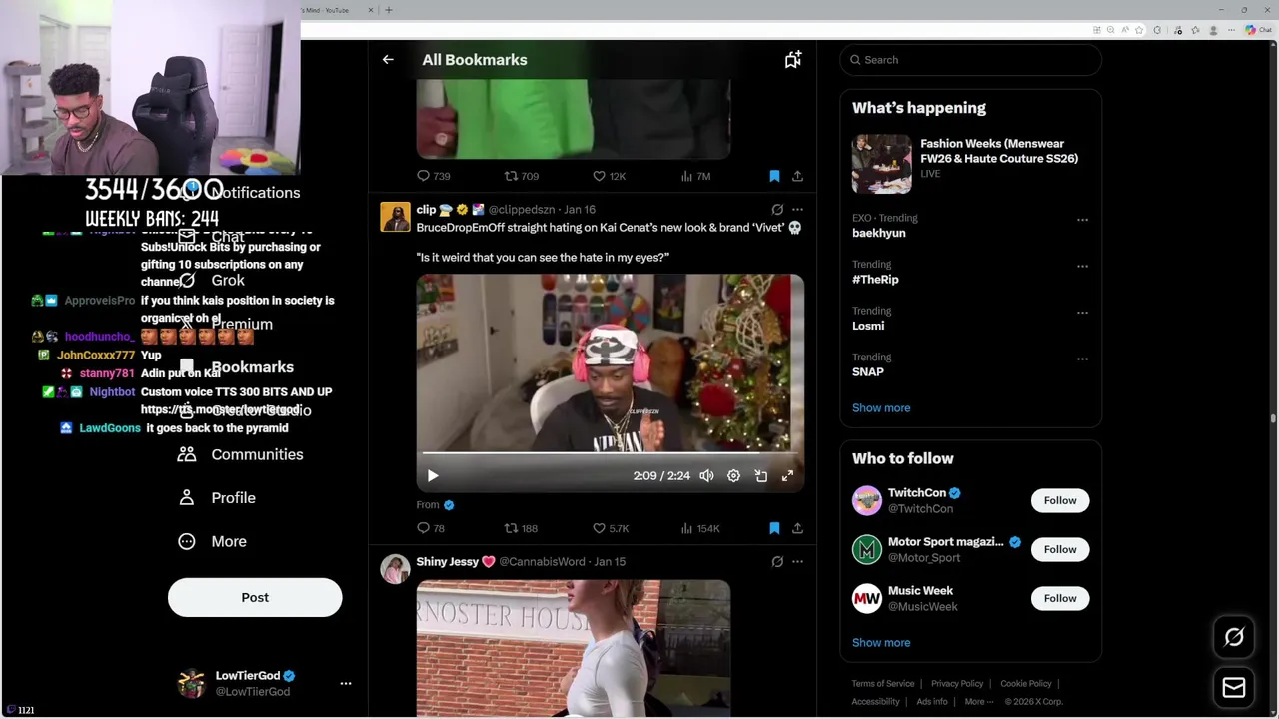Open Notifications in the sidebar

pos(240,193)
